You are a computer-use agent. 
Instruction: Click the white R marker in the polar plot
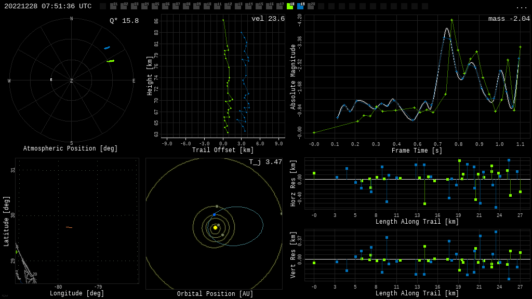pos(51,79)
